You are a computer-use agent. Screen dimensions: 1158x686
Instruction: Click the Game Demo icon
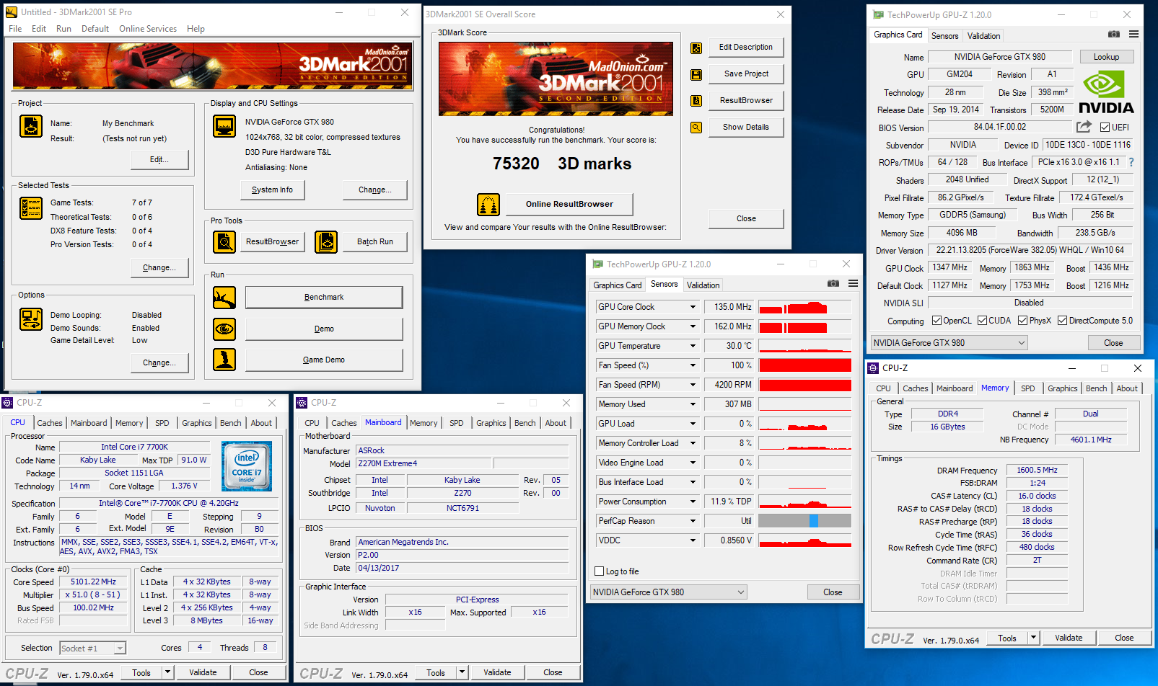click(224, 360)
